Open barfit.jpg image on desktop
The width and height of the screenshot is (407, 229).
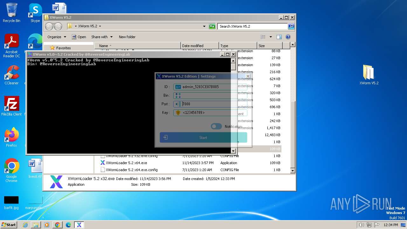[x=11, y=202]
